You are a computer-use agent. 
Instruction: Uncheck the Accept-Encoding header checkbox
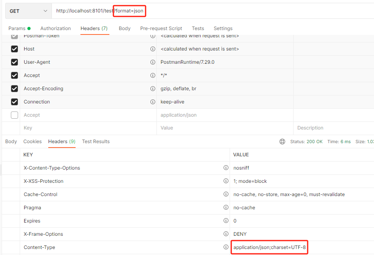(14, 89)
